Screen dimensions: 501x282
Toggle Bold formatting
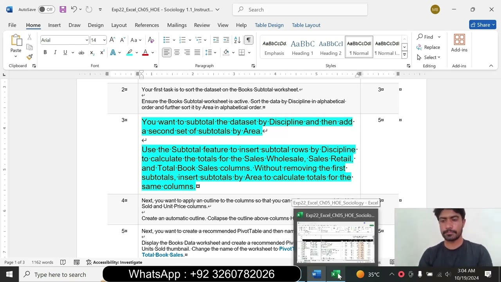[x=45, y=52]
